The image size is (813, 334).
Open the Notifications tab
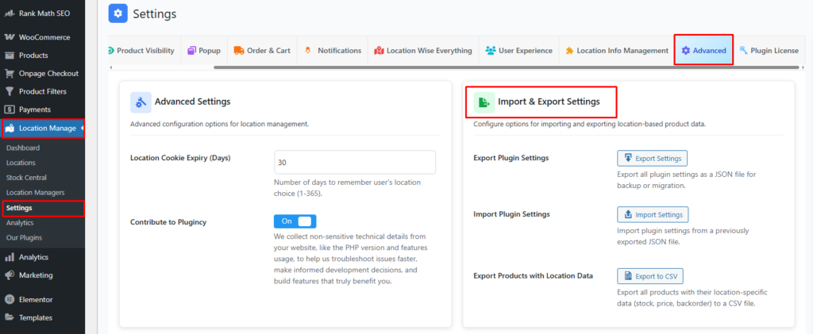333,51
